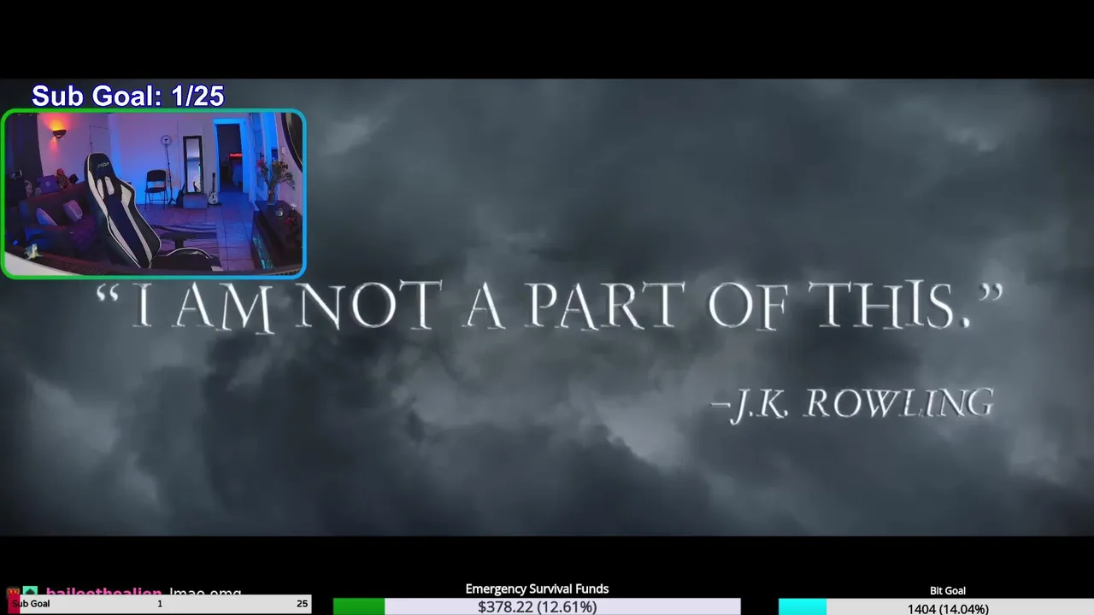Click the "–J.K. ROWLING" attribution text
1094x615 pixels.
coord(852,405)
